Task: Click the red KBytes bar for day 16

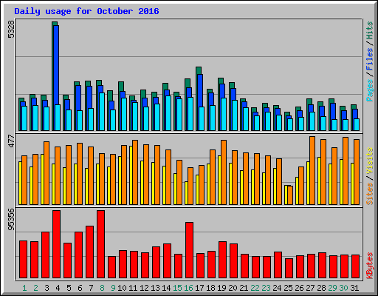Action: (x=189, y=250)
